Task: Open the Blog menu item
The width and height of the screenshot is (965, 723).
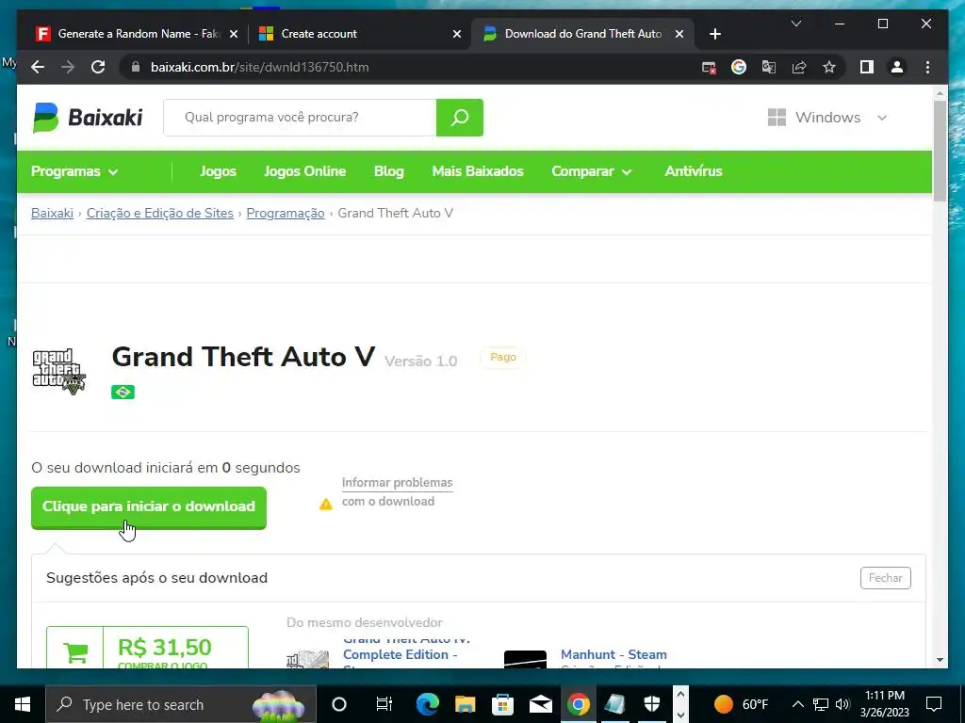Action: point(389,171)
